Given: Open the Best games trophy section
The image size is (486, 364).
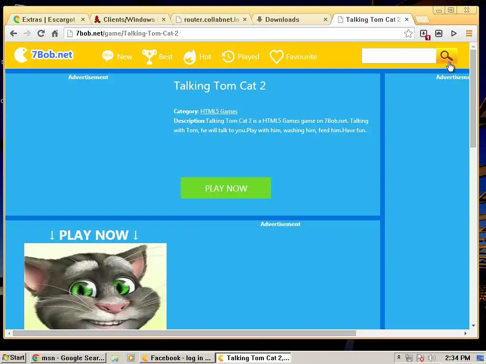Looking at the screenshot, I should point(157,57).
